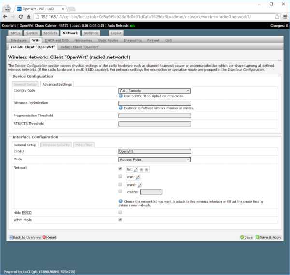290x275 pixels.
Task: Click Back to Overview
Action: point(24,237)
